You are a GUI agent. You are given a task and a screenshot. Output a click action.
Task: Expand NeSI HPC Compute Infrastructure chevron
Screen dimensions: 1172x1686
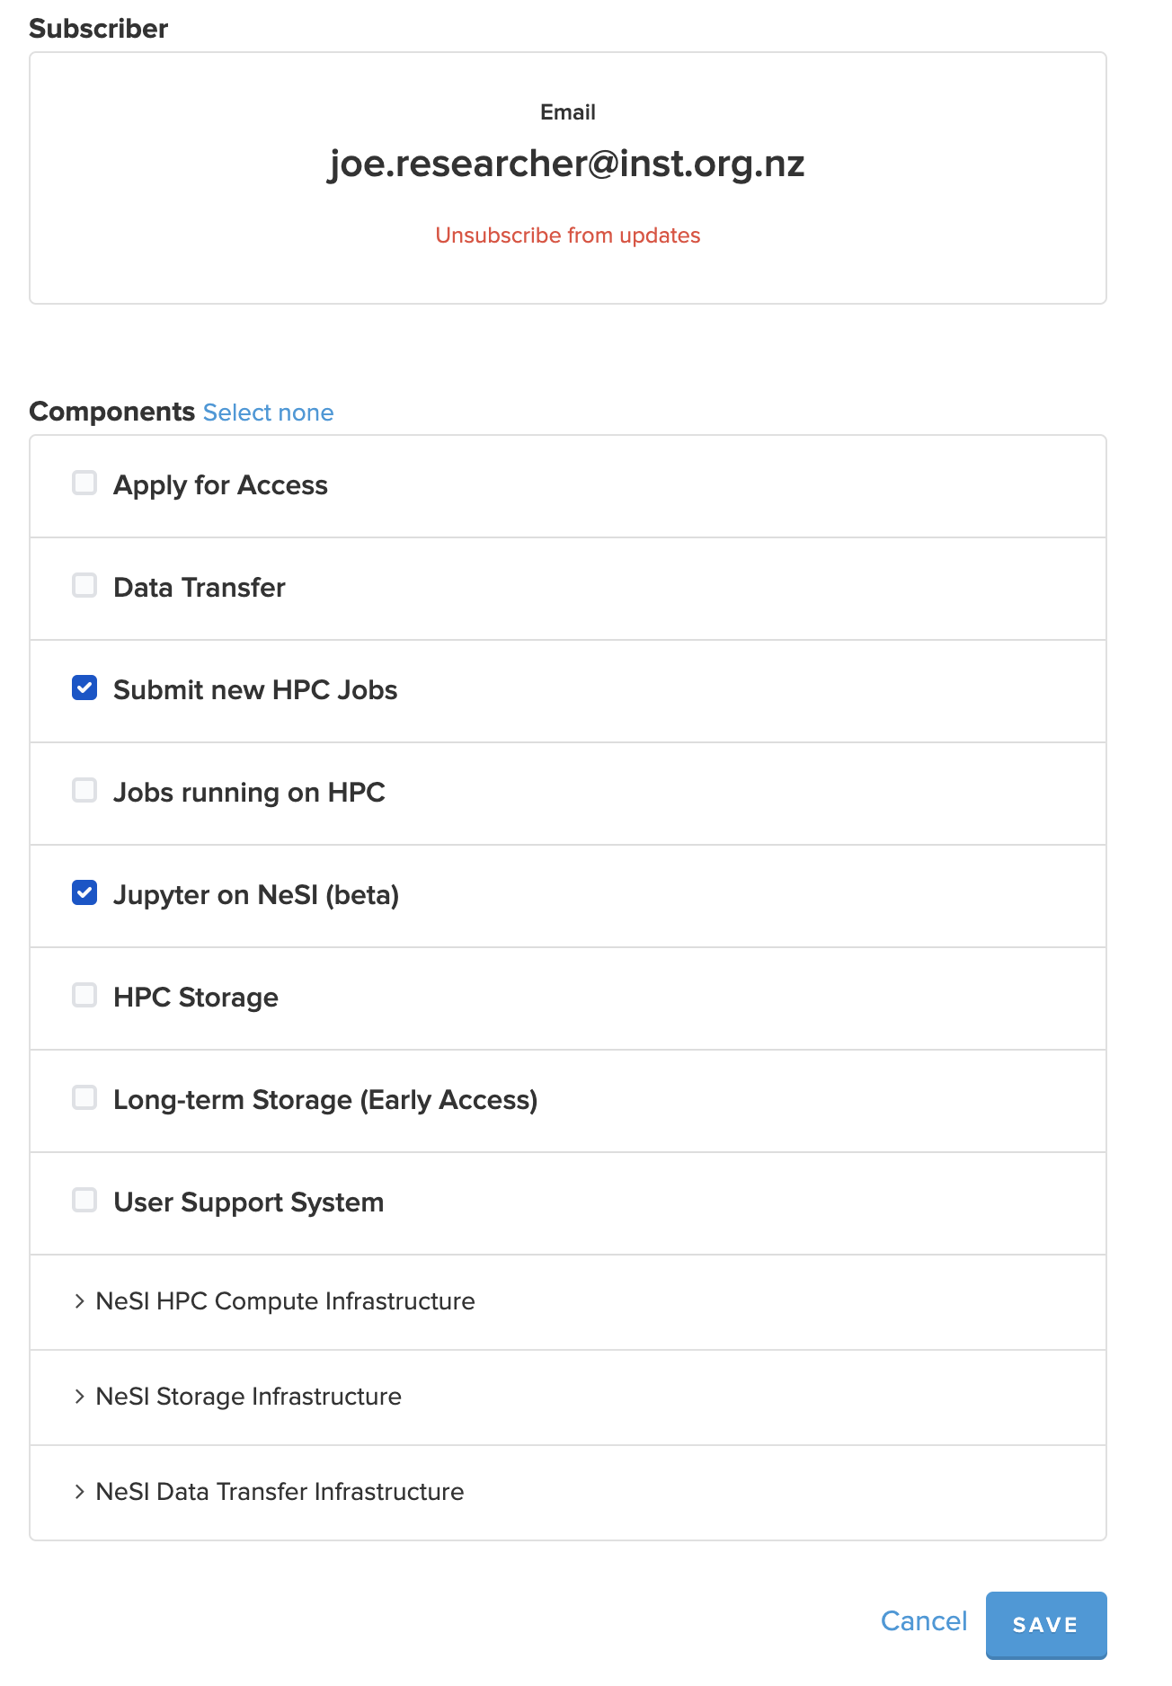79,1301
